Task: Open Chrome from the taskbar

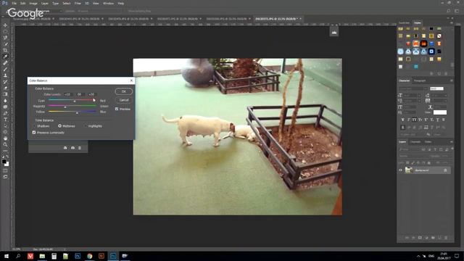Action: click(89, 256)
